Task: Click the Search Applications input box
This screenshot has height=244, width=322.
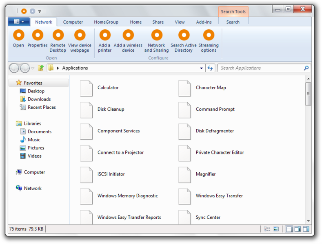Action: coord(261,68)
